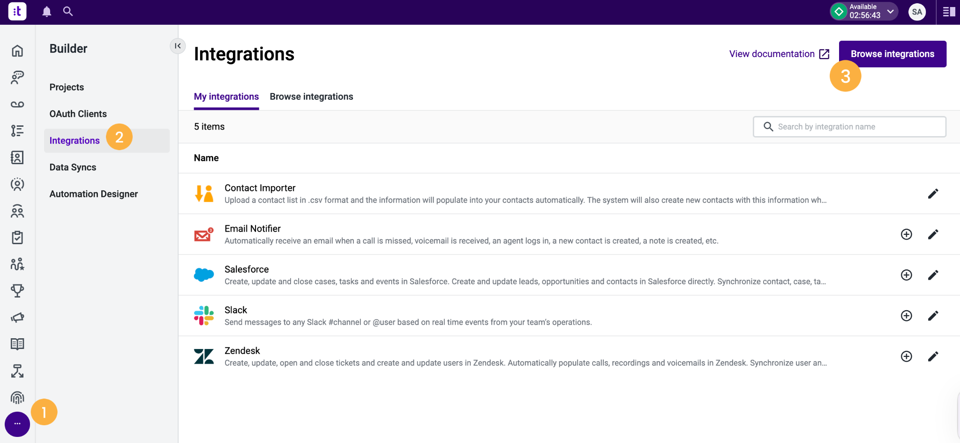Select the agent headset icon in sidebar
This screenshot has width=960, height=443.
17,77
